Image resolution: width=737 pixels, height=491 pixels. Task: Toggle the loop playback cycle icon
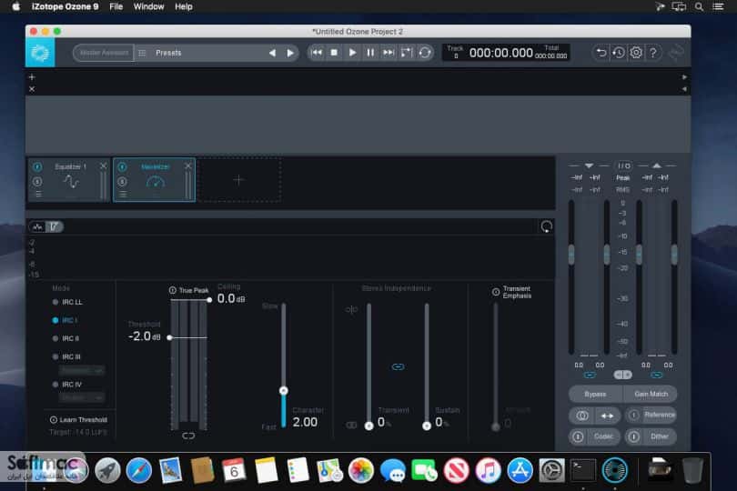click(x=424, y=53)
